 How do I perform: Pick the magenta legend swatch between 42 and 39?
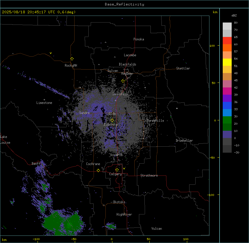(x=227, y=91)
